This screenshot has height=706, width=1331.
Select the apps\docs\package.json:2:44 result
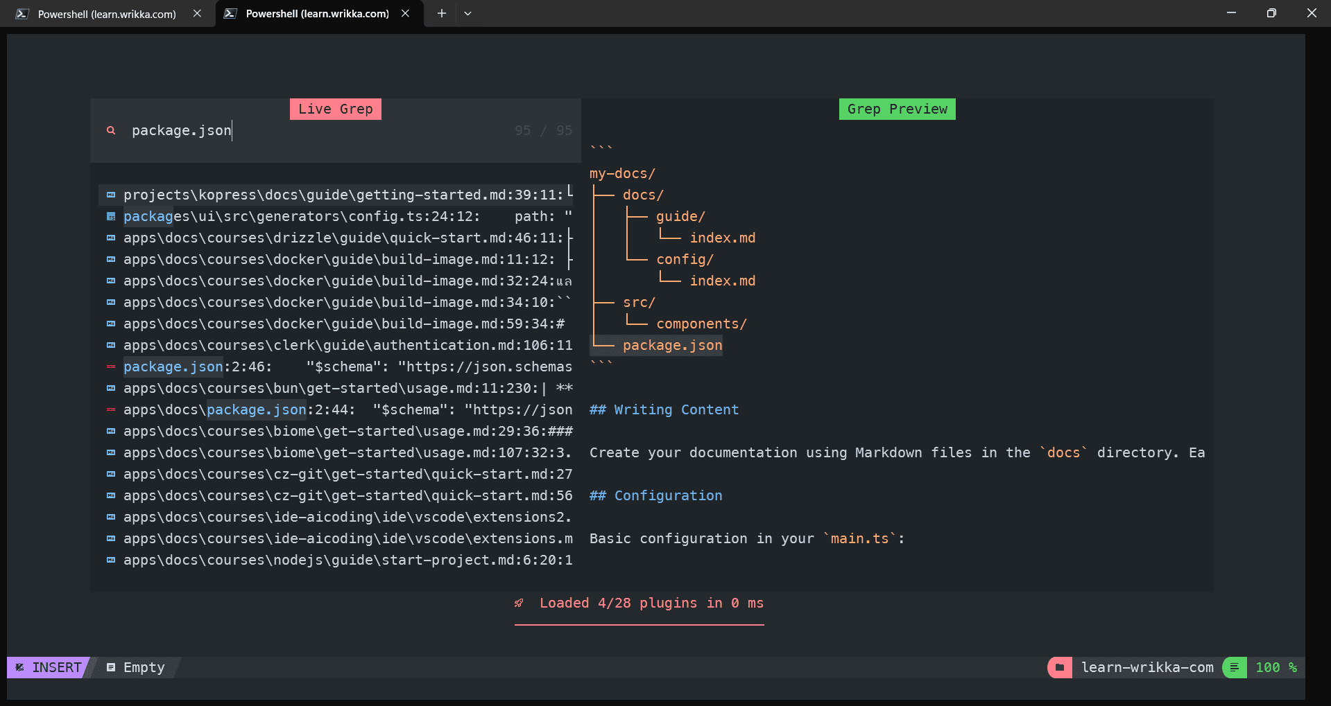coord(336,409)
